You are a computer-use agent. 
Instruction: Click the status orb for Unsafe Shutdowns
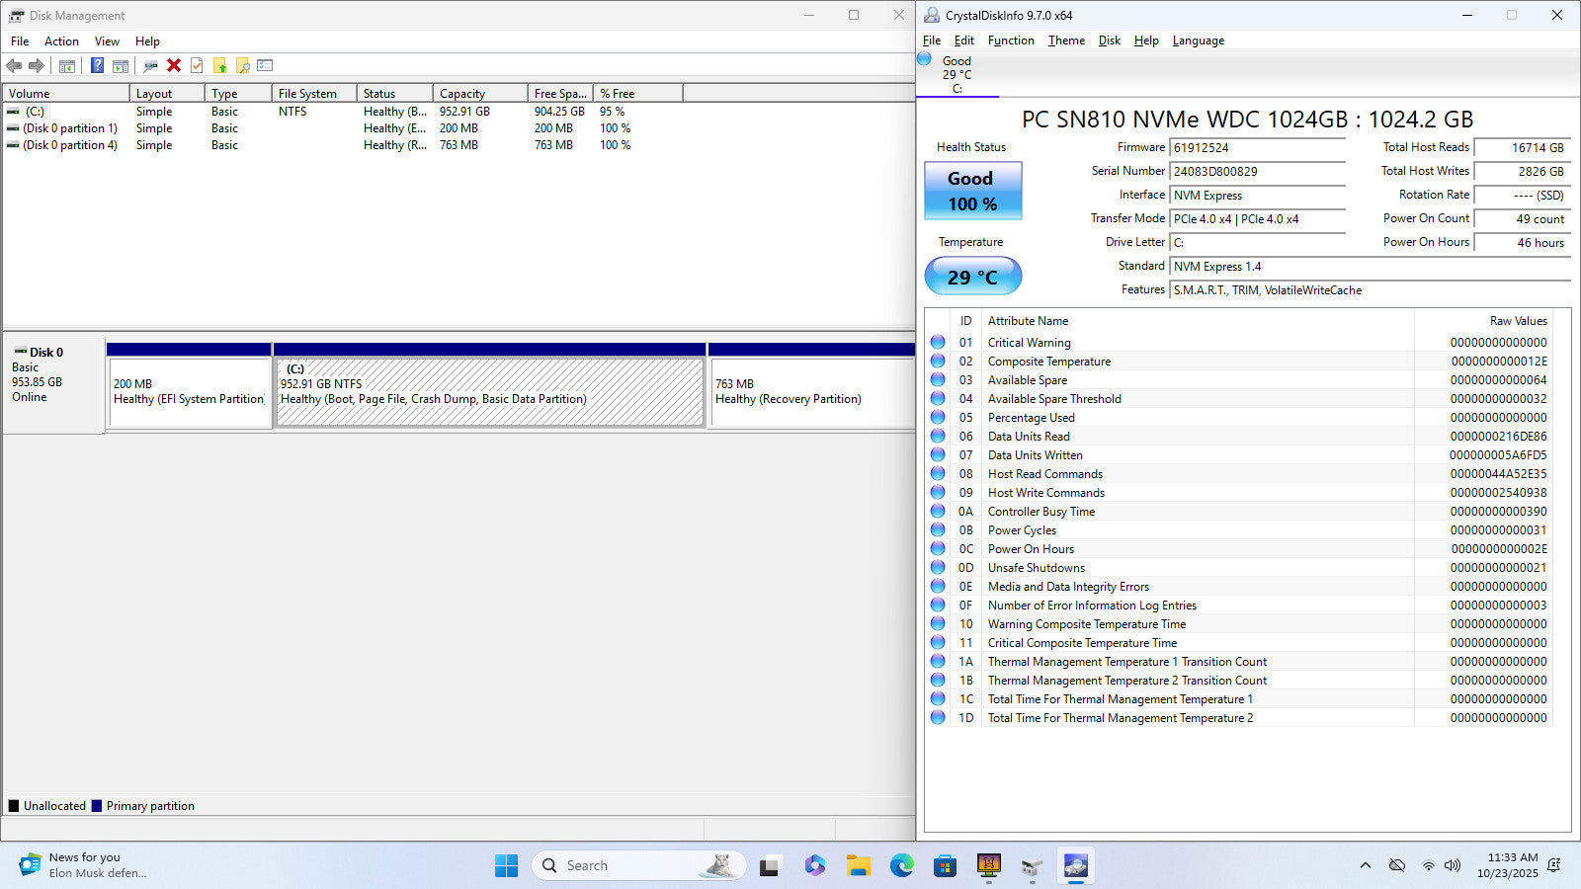coord(938,567)
